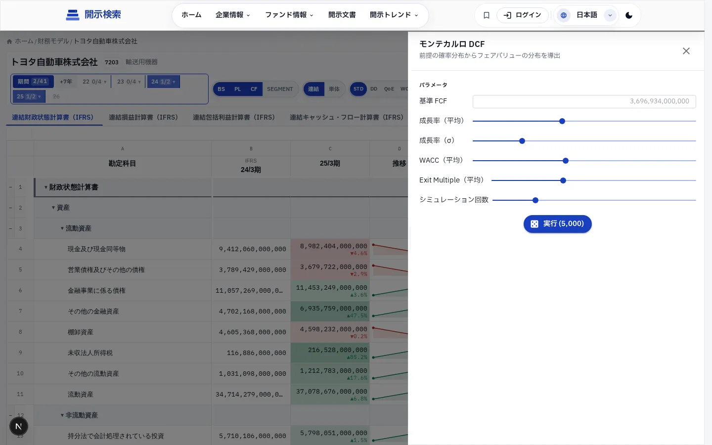712x445 pixels.
Task: Adjust the Exit Multiple（平均）slider handle
Action: click(x=563, y=180)
